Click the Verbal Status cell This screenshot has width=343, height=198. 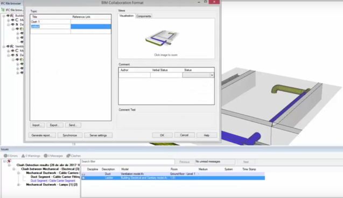pyautogui.click(x=166, y=75)
